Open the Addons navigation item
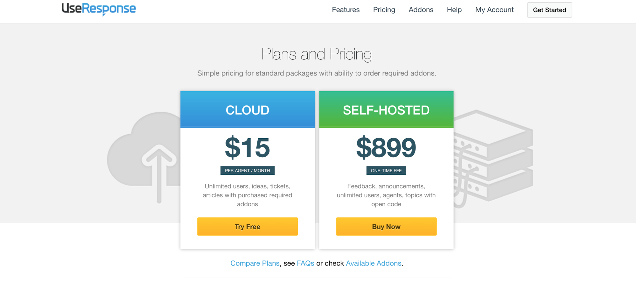 pyautogui.click(x=421, y=10)
